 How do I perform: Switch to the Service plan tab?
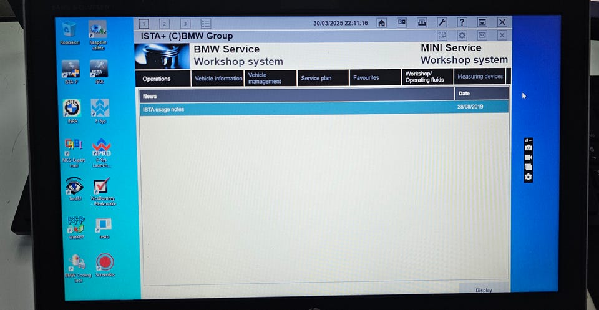tap(323, 78)
